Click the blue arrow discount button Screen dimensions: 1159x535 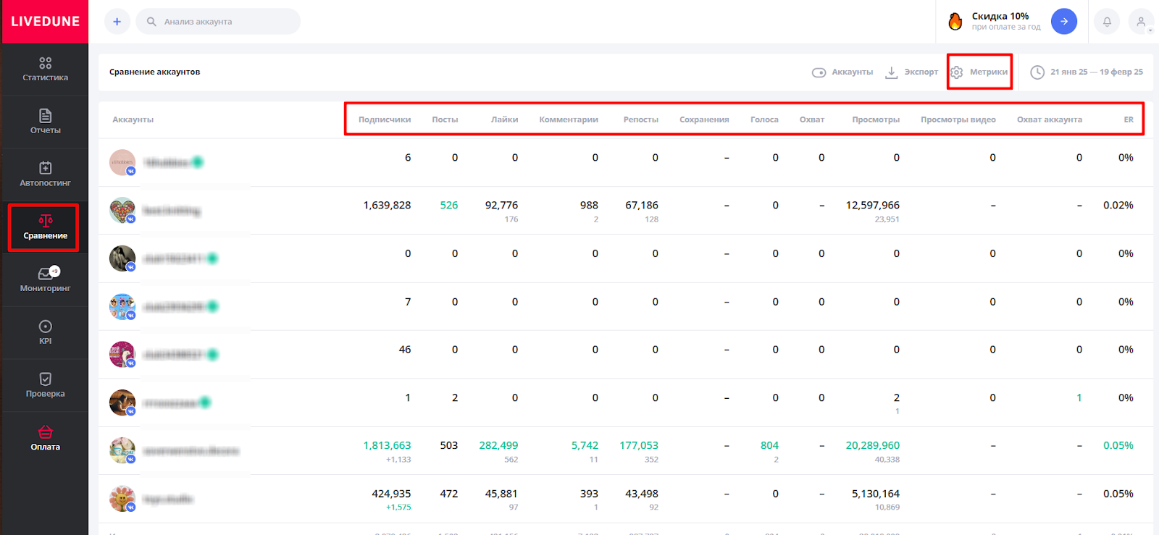(x=1064, y=21)
